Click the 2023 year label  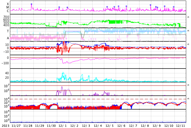pos(6,126)
